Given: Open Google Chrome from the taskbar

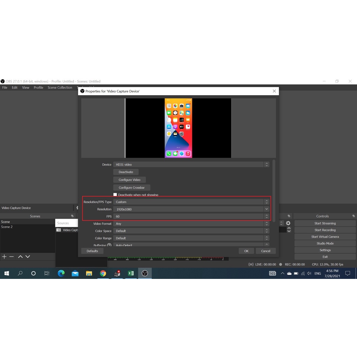Looking at the screenshot, I should [103, 273].
